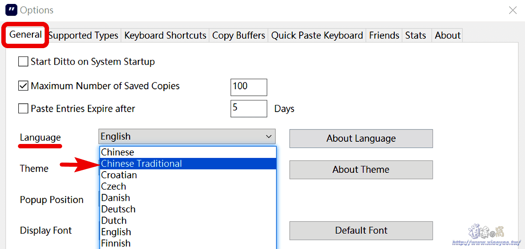Go to the Copy Buffers tab

pos(238,35)
